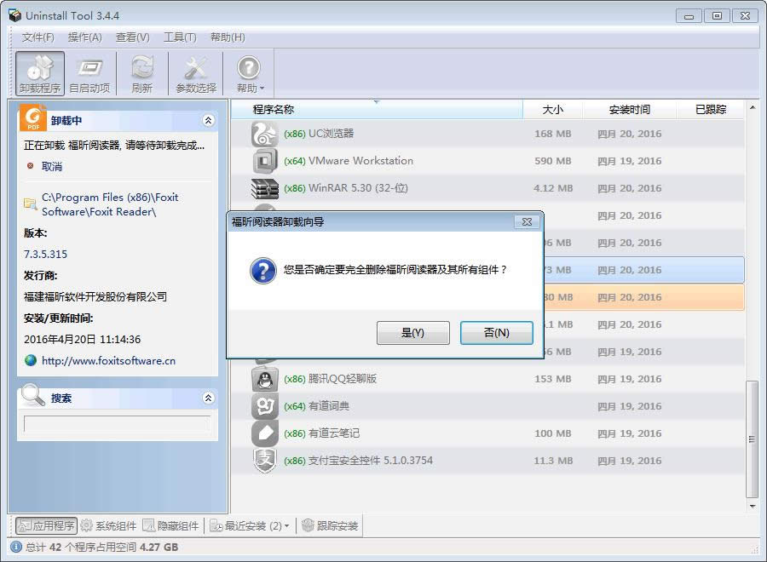Image resolution: width=767 pixels, height=562 pixels.
Task: Collapse the 搜索 search panel
Action: coord(208,398)
